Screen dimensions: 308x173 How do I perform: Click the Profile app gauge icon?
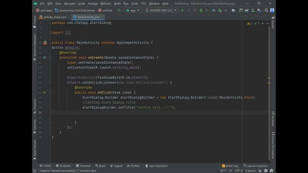coord(213,10)
